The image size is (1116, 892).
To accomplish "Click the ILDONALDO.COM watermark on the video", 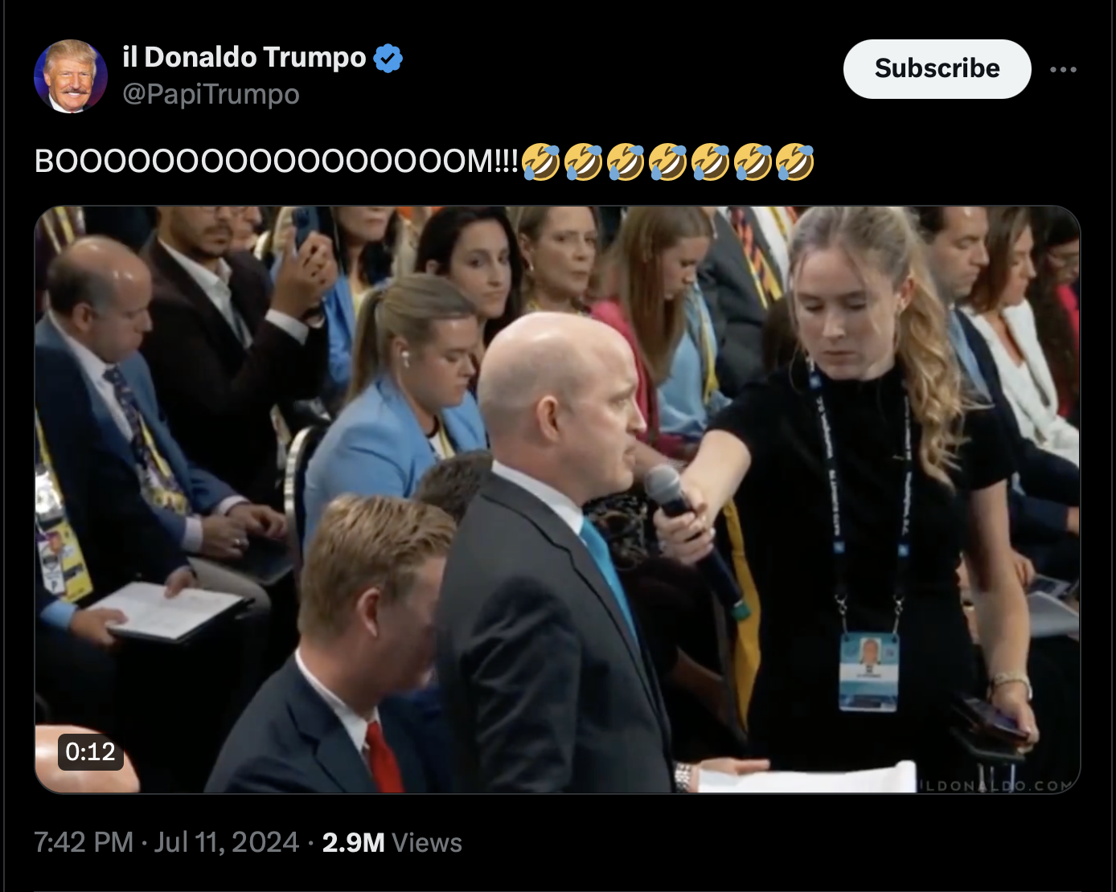I will click(995, 785).
